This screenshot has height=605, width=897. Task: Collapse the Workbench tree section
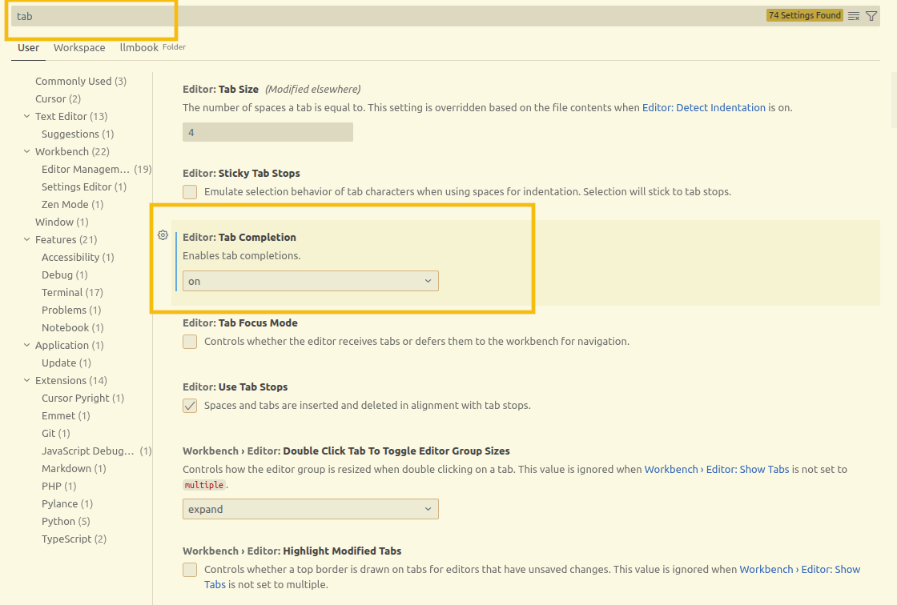pyautogui.click(x=26, y=151)
